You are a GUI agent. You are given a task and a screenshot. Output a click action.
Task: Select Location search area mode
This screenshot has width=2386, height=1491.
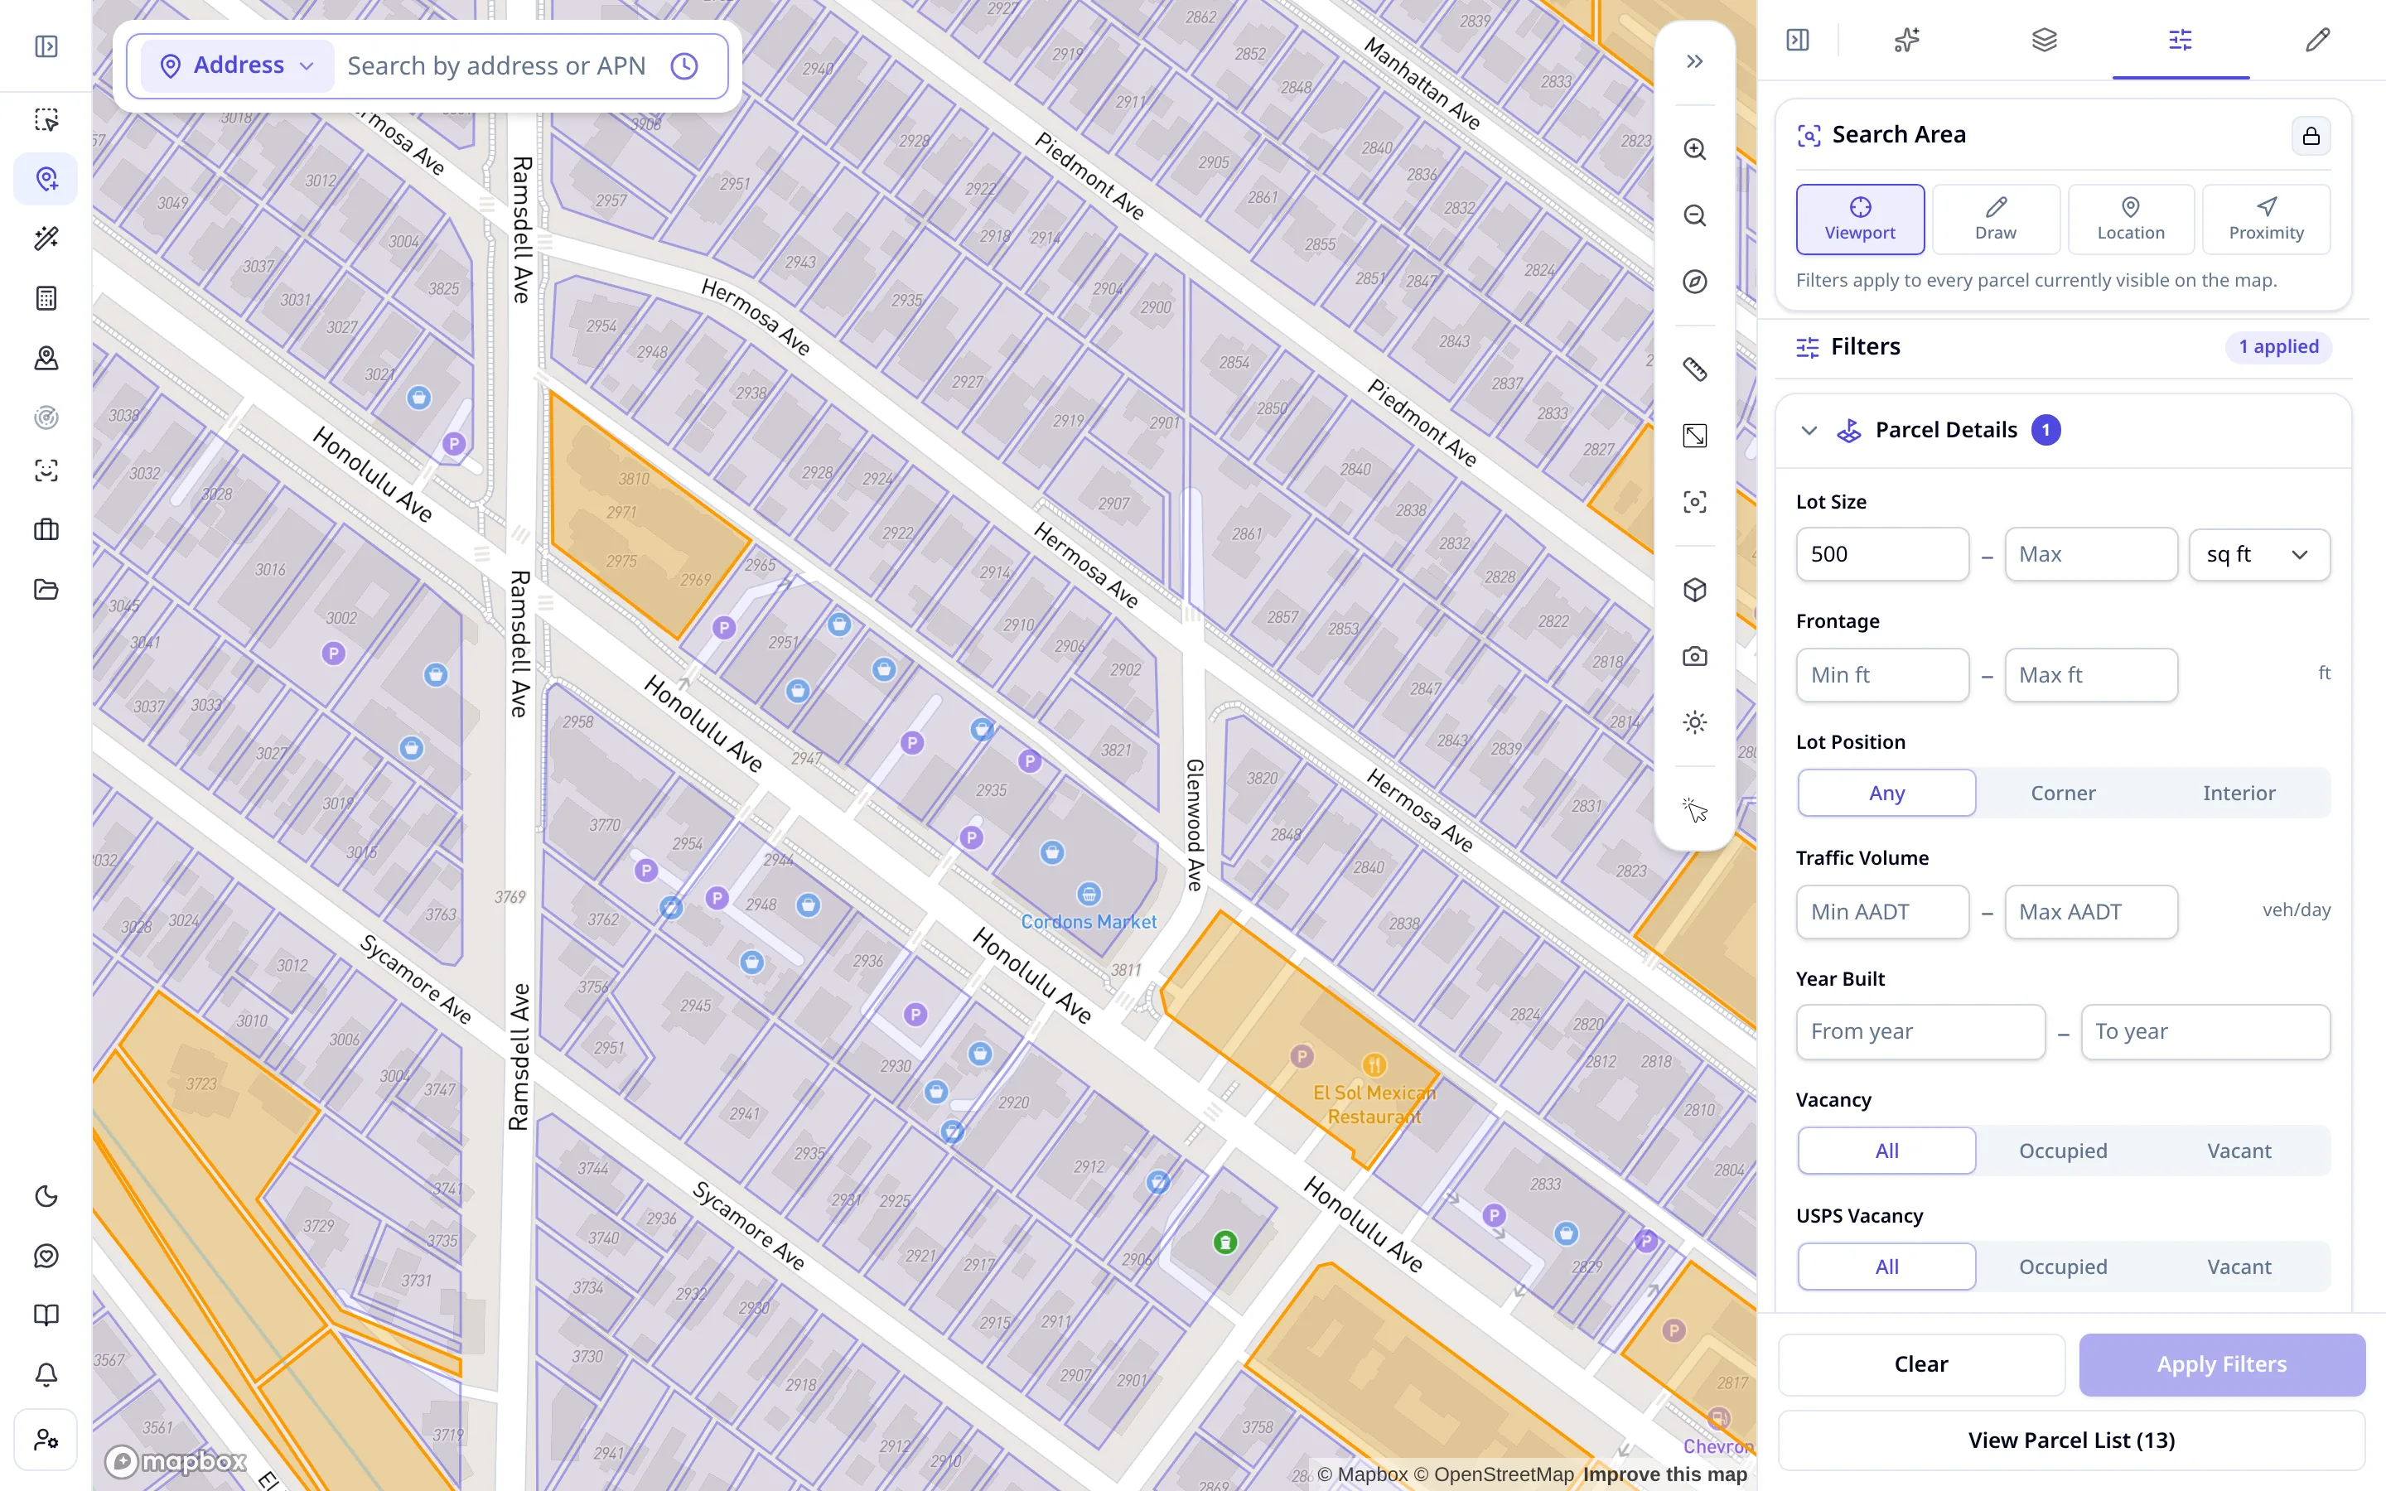click(x=2131, y=219)
